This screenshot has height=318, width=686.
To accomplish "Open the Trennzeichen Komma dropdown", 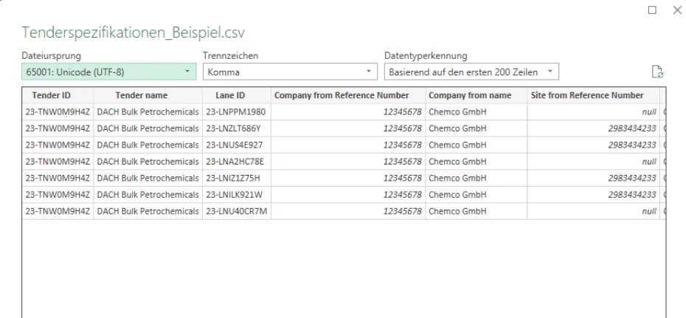I will (x=290, y=72).
